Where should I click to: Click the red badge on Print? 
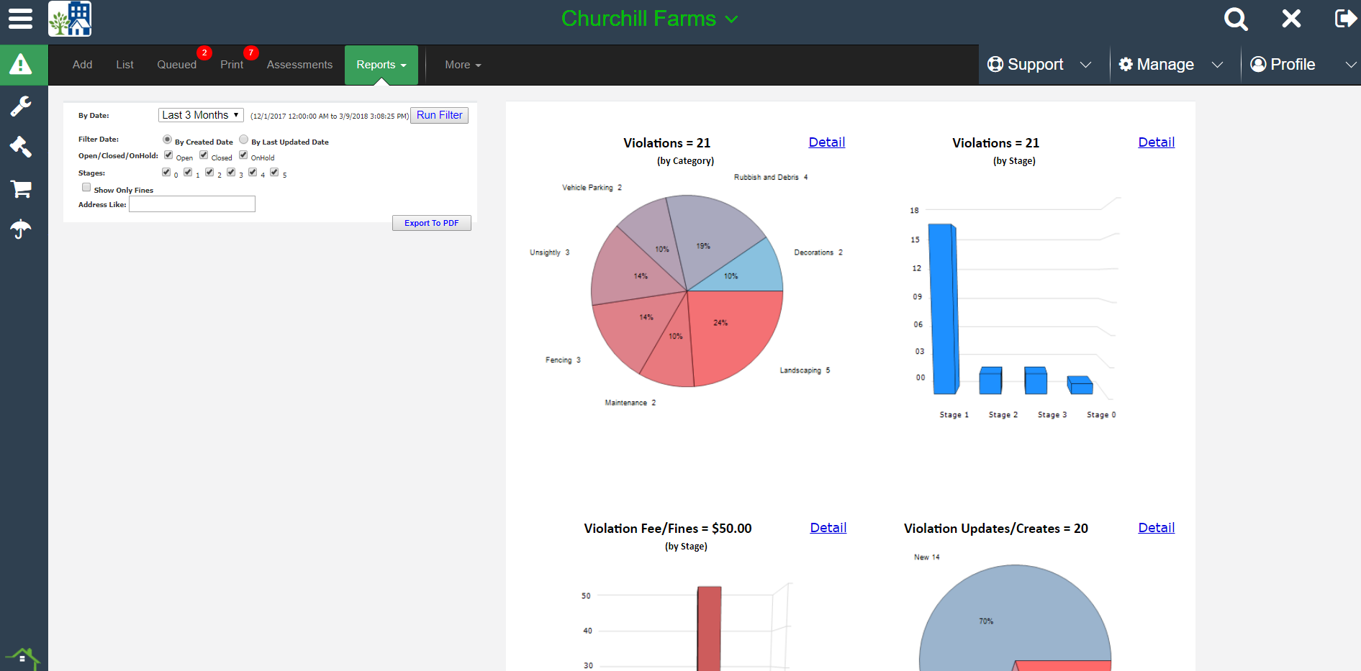(x=250, y=53)
